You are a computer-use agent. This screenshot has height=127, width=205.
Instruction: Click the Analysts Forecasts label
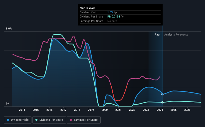coord(176,34)
